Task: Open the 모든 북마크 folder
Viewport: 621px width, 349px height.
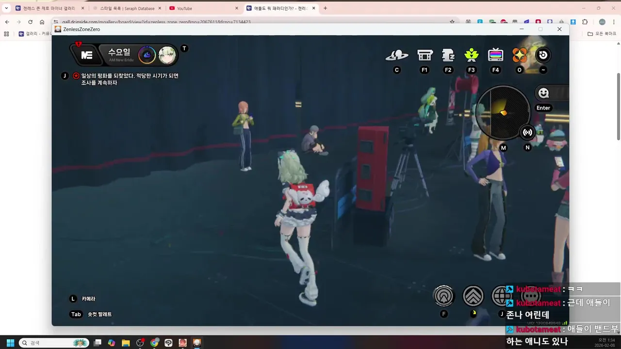Action: point(602,34)
